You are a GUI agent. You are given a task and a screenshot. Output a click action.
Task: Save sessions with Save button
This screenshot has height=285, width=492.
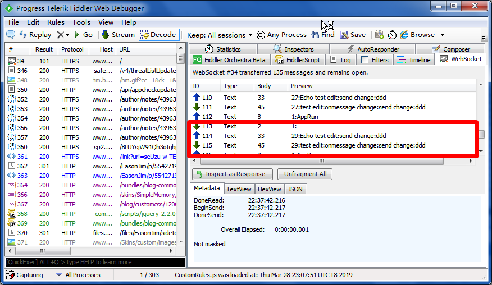coord(353,35)
